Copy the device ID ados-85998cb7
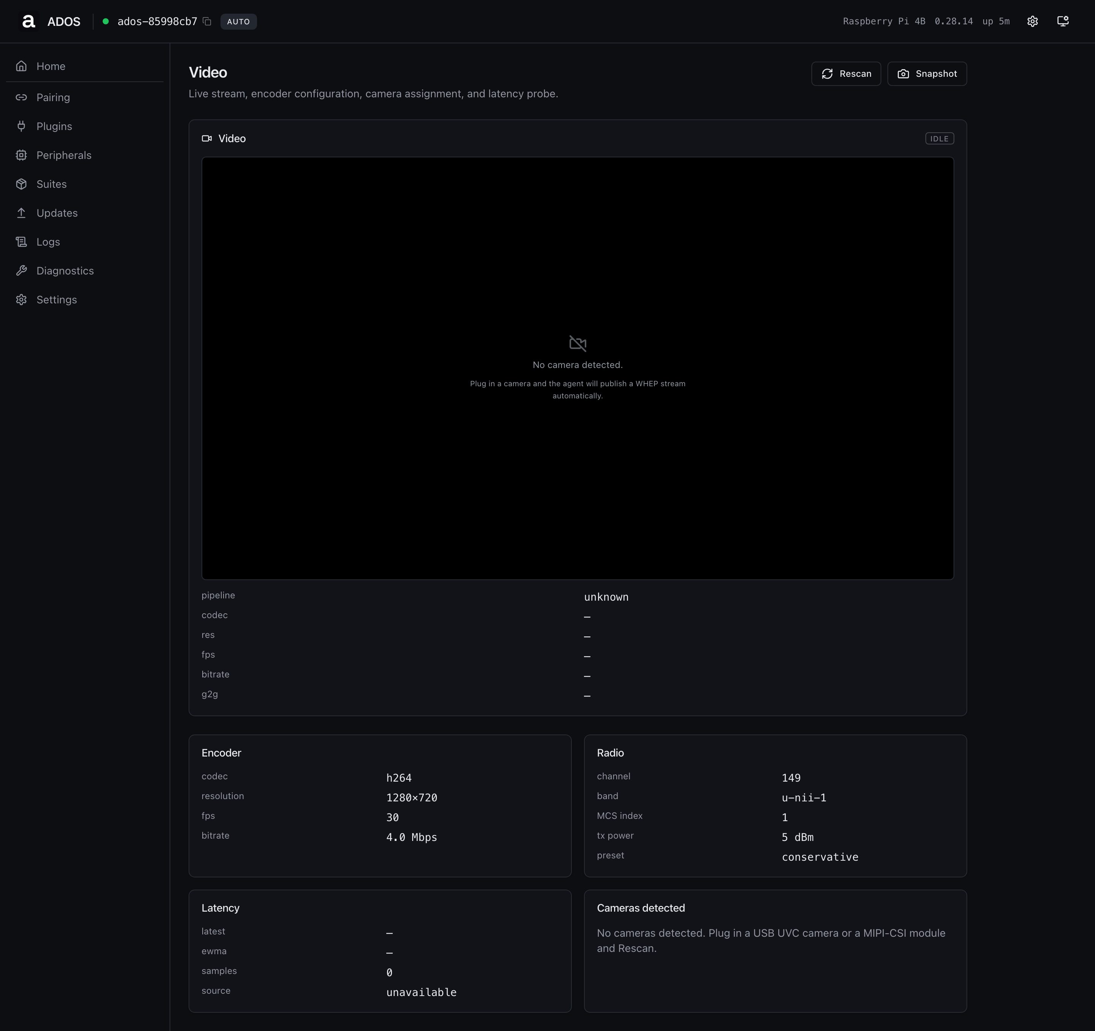 coord(207,21)
